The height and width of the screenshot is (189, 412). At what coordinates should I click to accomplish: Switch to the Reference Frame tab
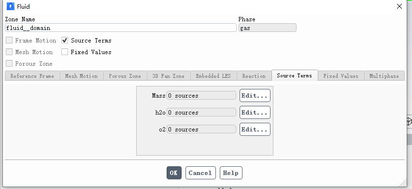[x=32, y=76]
